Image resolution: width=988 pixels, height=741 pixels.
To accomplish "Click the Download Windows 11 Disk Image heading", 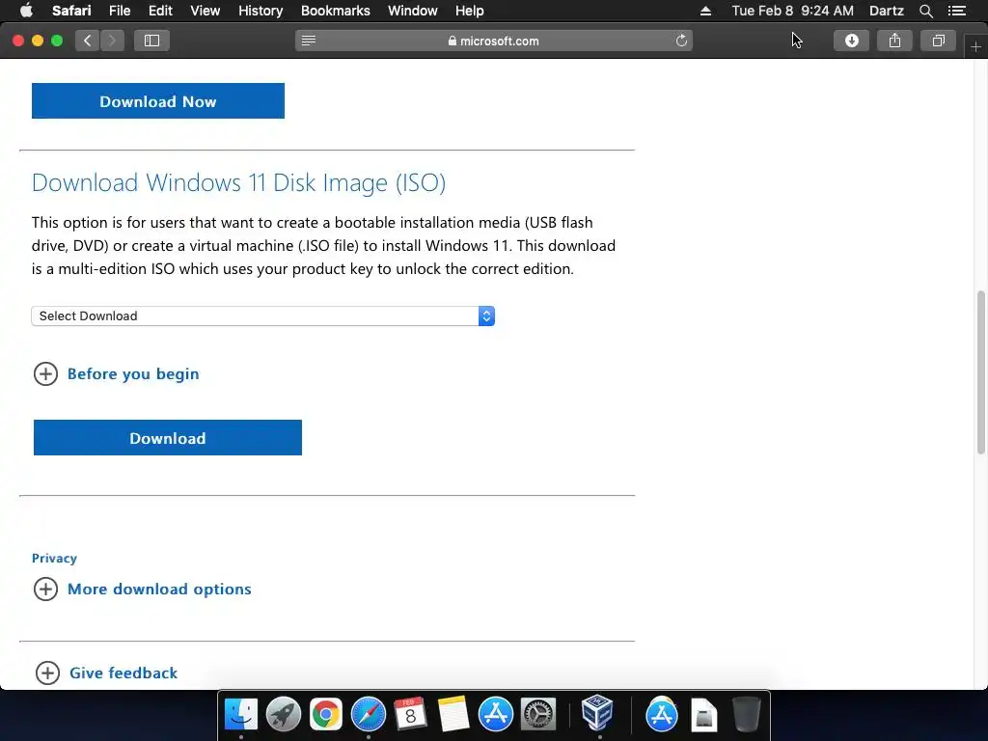I will tap(239, 182).
